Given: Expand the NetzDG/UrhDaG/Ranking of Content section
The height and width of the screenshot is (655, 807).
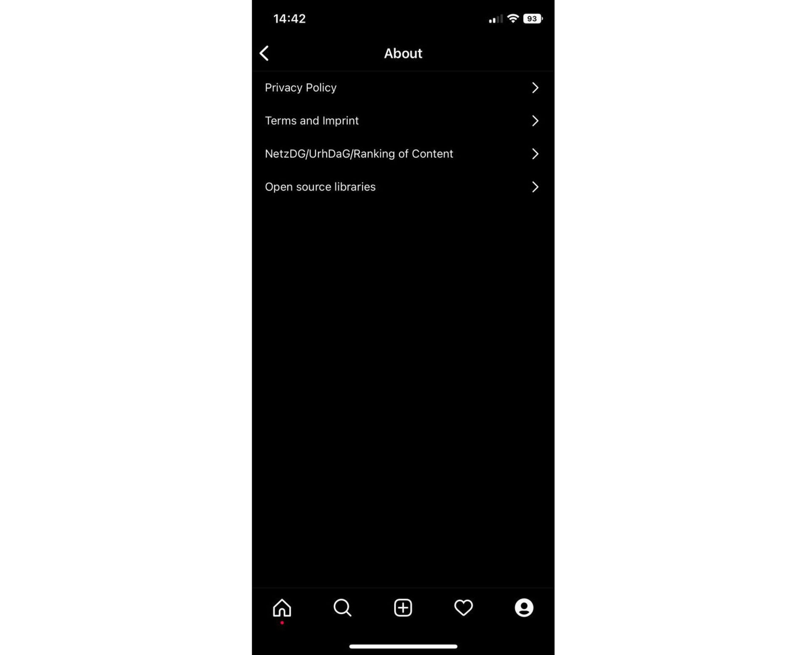Looking at the screenshot, I should click(x=403, y=153).
